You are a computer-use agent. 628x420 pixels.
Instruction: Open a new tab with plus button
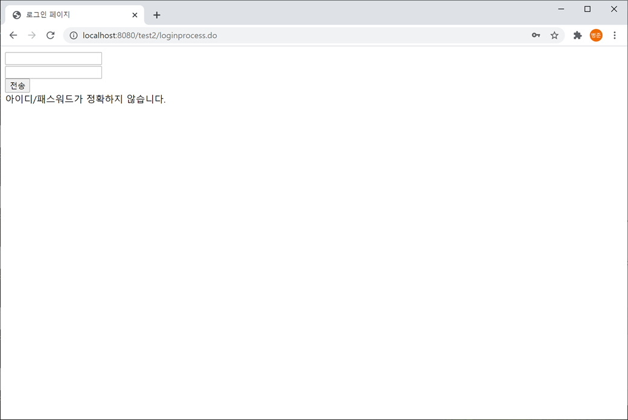(156, 15)
